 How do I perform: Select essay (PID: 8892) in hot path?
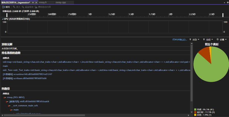coord(16,97)
